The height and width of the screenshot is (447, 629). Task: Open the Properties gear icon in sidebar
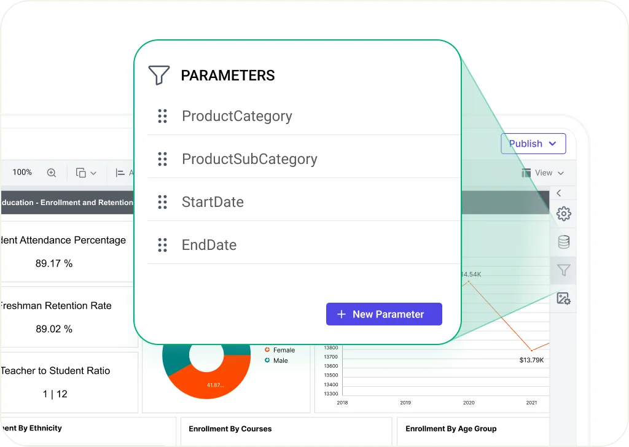click(x=563, y=214)
